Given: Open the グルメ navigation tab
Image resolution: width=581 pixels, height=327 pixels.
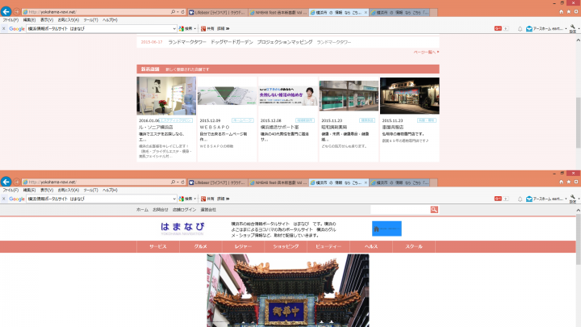Looking at the screenshot, I should pyautogui.click(x=200, y=246).
